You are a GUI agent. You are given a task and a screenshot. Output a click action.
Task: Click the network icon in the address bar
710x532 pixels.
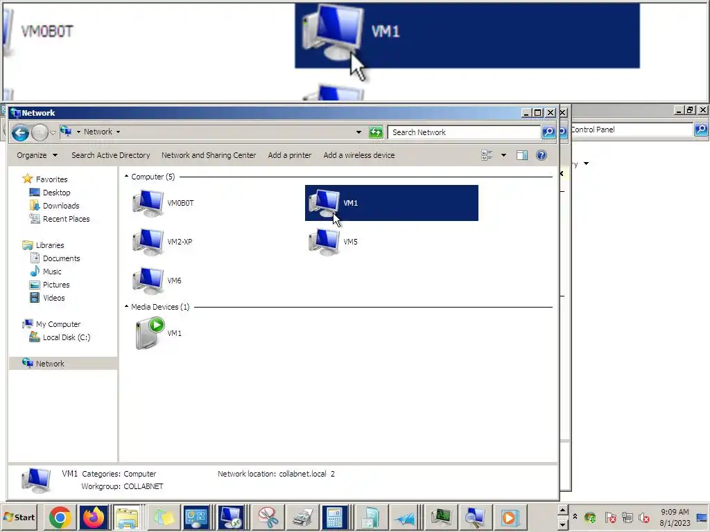[x=66, y=132]
